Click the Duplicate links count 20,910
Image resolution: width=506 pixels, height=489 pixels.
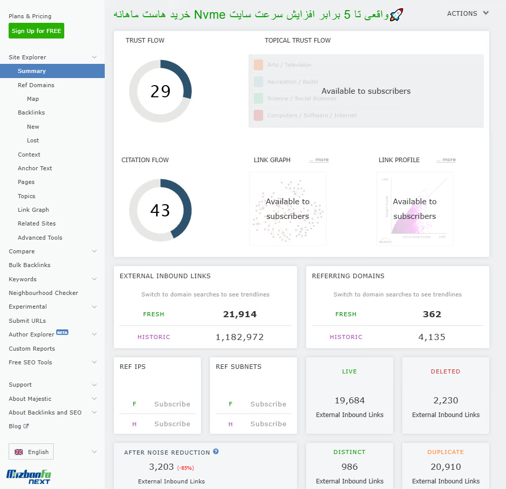(446, 467)
